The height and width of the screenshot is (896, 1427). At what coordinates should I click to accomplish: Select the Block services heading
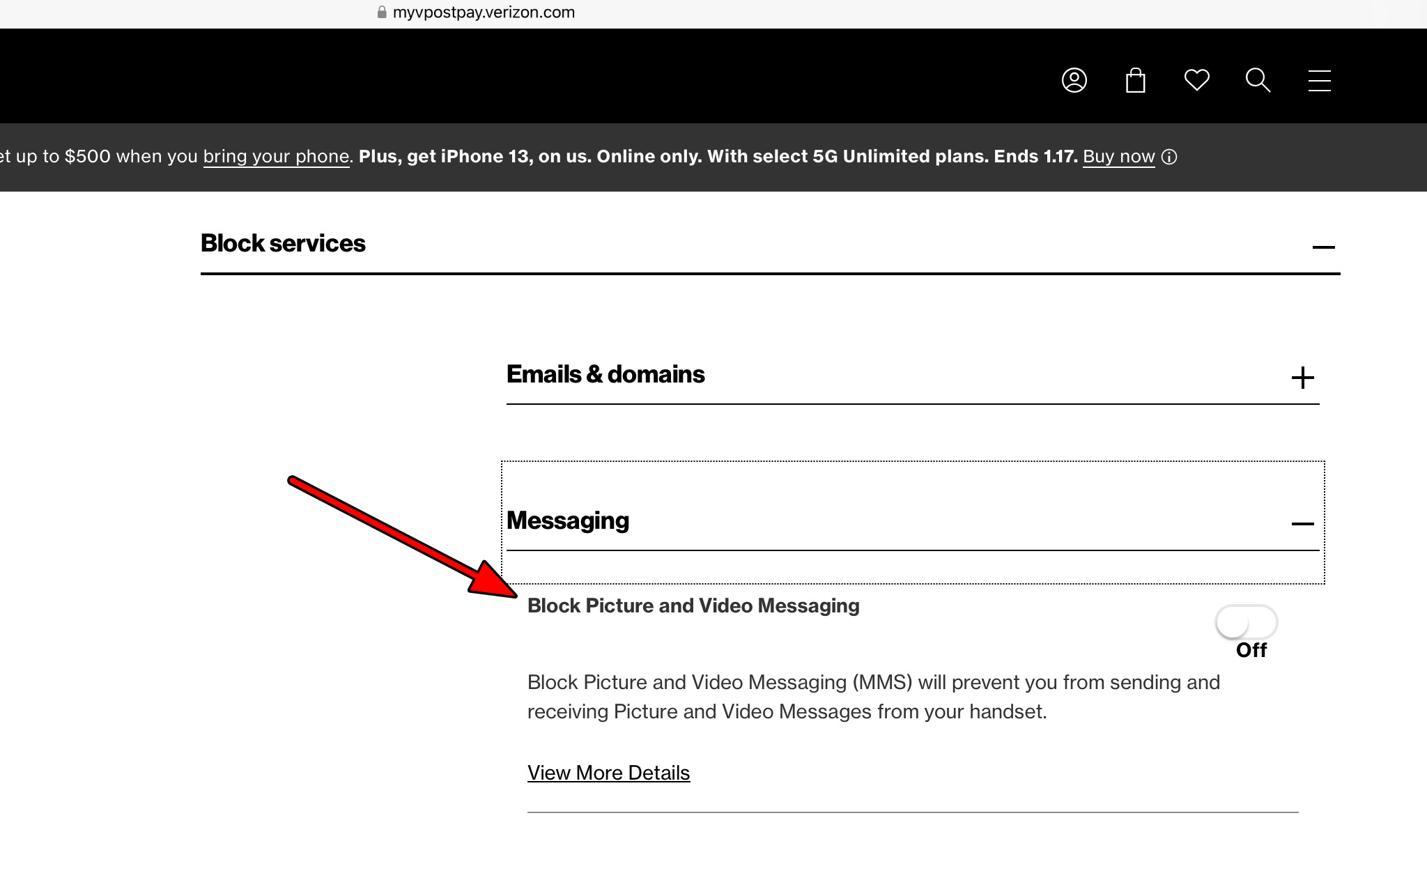coord(282,243)
